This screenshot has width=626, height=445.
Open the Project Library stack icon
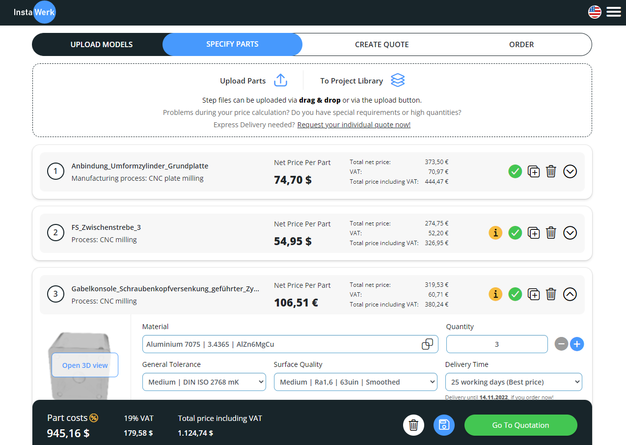tap(397, 81)
